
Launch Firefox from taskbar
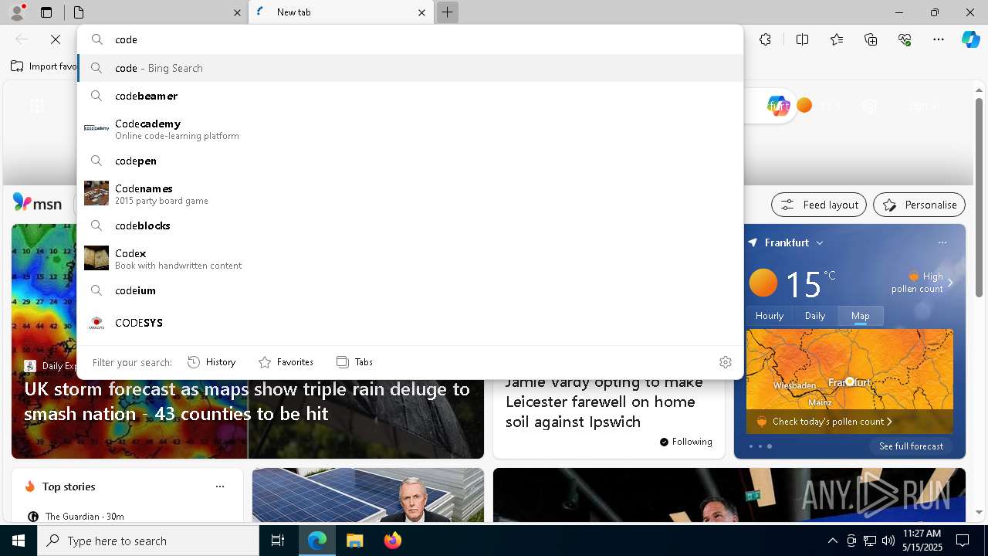click(392, 541)
